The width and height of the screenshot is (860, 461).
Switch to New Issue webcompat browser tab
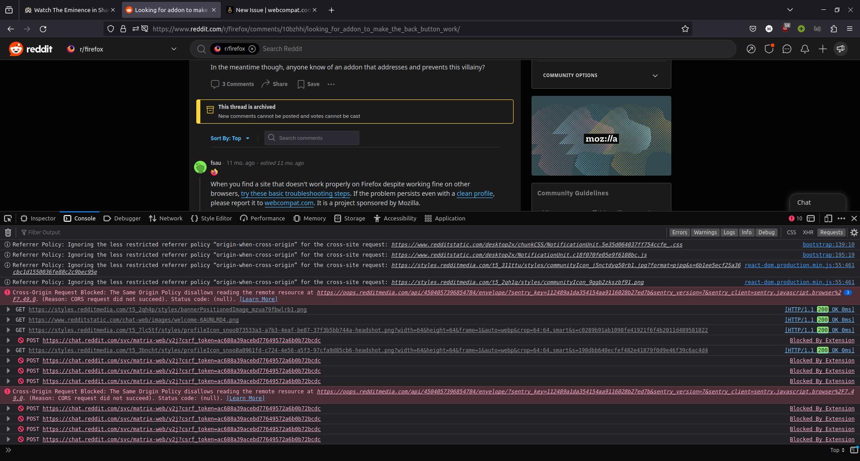pyautogui.click(x=272, y=10)
